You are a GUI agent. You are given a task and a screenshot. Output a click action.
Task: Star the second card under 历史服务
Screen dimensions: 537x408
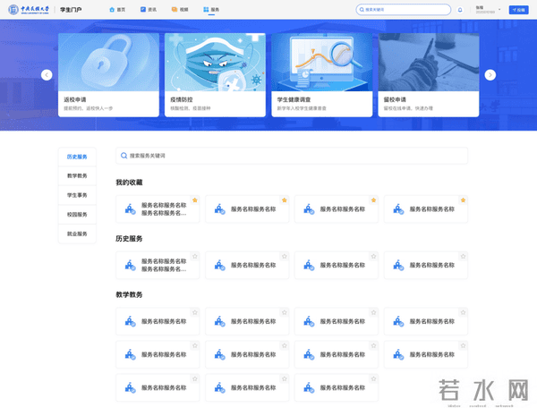coord(285,257)
